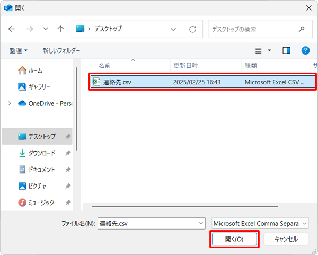Click the file list horizontal scrollbar
This screenshot has width=318, height=255.
[184, 206]
